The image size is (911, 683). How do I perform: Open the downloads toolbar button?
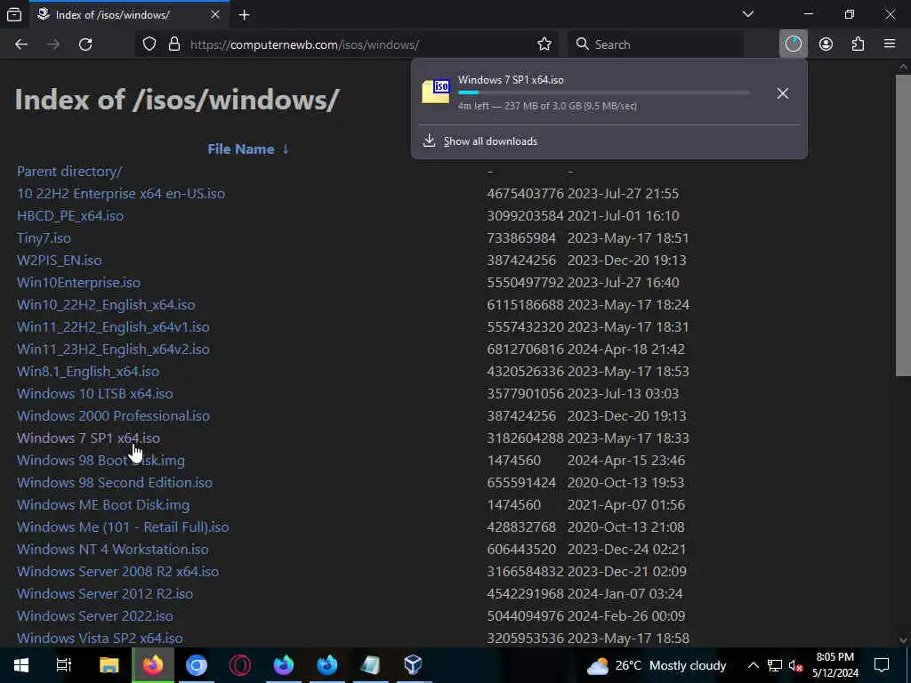[793, 44]
